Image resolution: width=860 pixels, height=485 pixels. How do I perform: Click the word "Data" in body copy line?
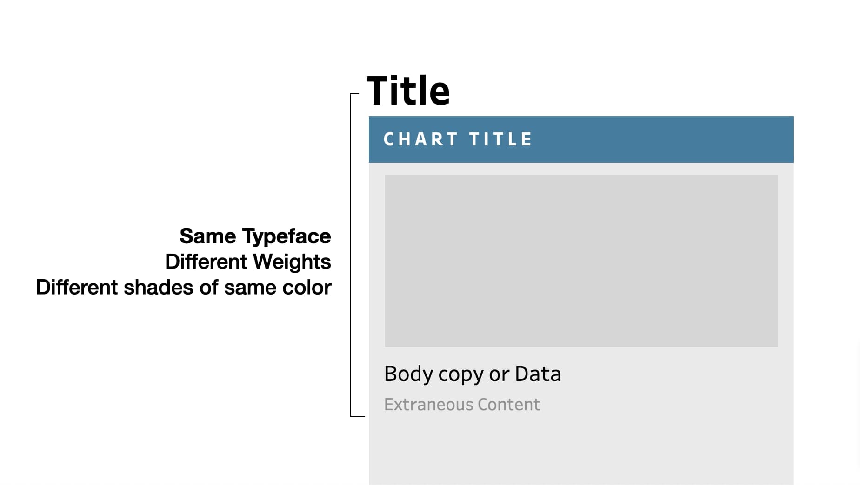pyautogui.click(x=538, y=374)
